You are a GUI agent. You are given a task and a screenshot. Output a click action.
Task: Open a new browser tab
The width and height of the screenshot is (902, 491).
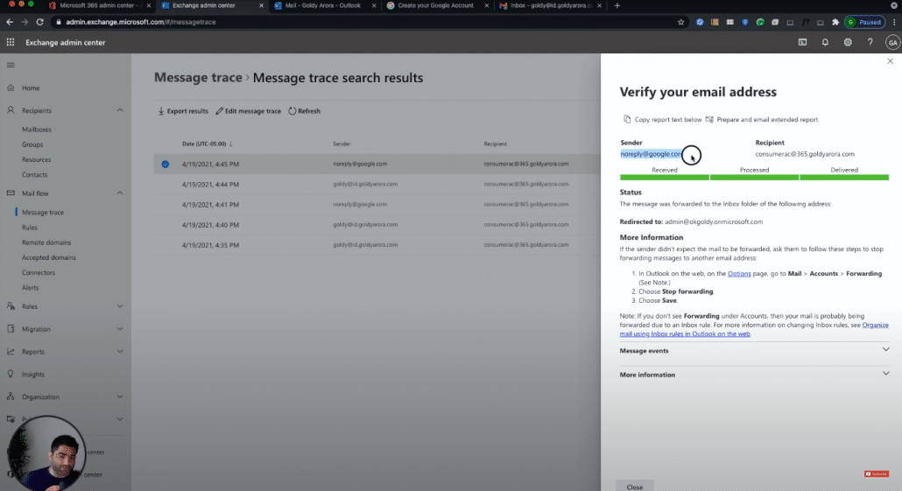pyautogui.click(x=617, y=6)
